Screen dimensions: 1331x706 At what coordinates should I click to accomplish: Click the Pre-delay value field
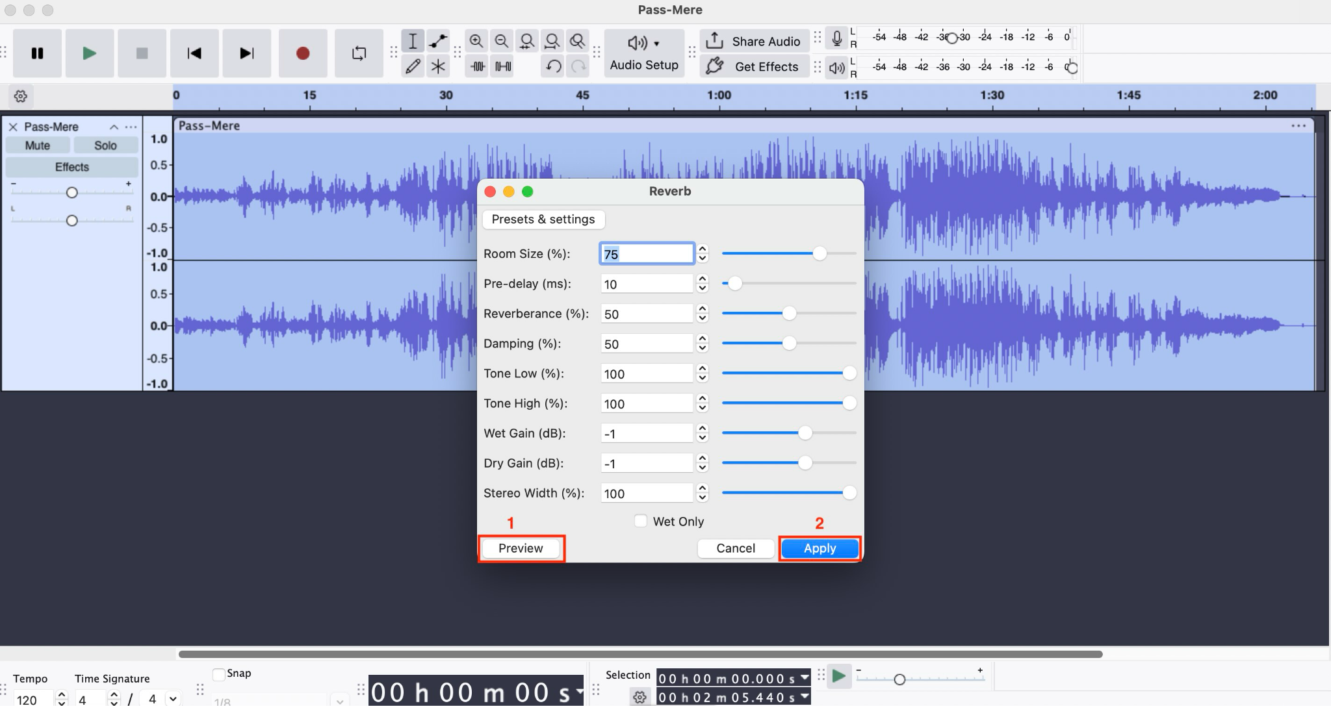coord(647,284)
